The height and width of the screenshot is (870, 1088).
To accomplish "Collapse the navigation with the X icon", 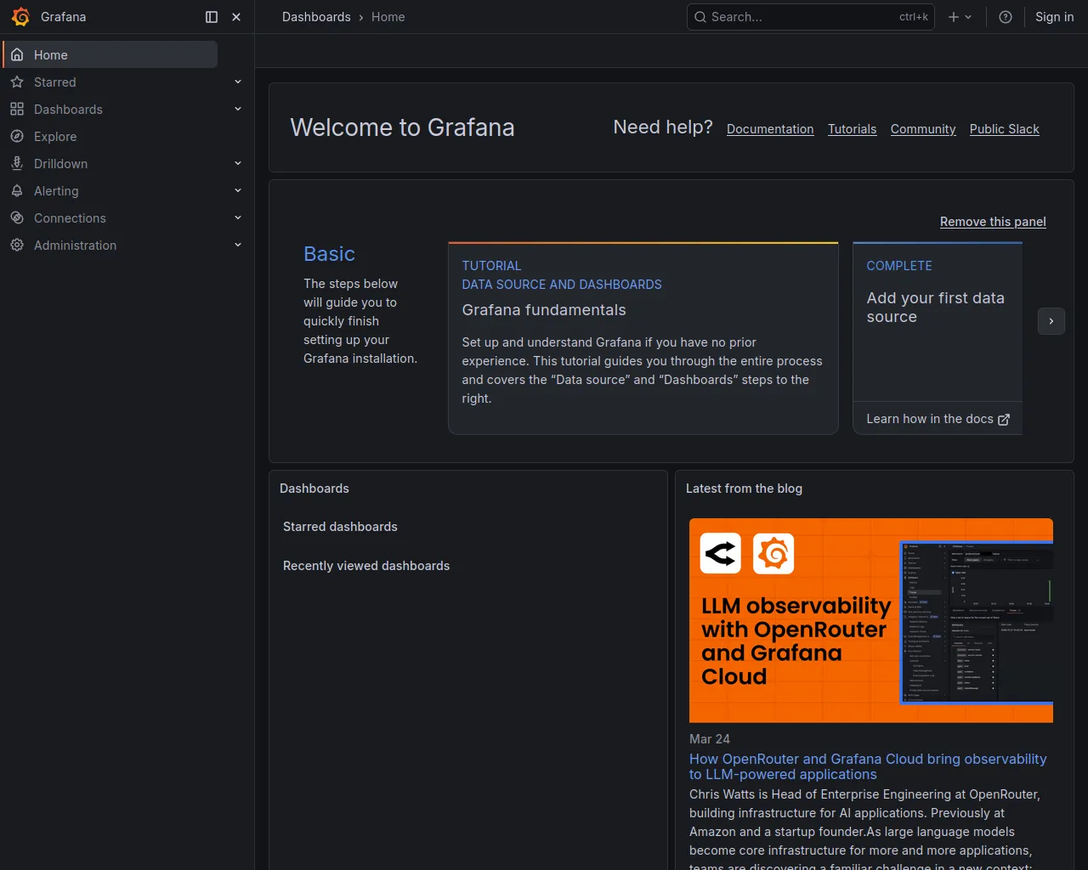I will coord(236,16).
